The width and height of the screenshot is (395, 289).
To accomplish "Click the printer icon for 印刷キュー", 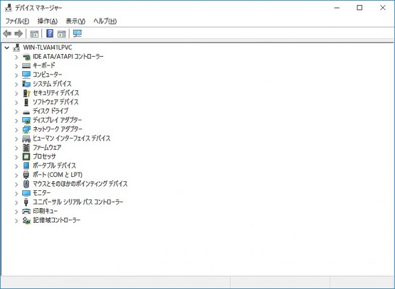I will point(26,211).
